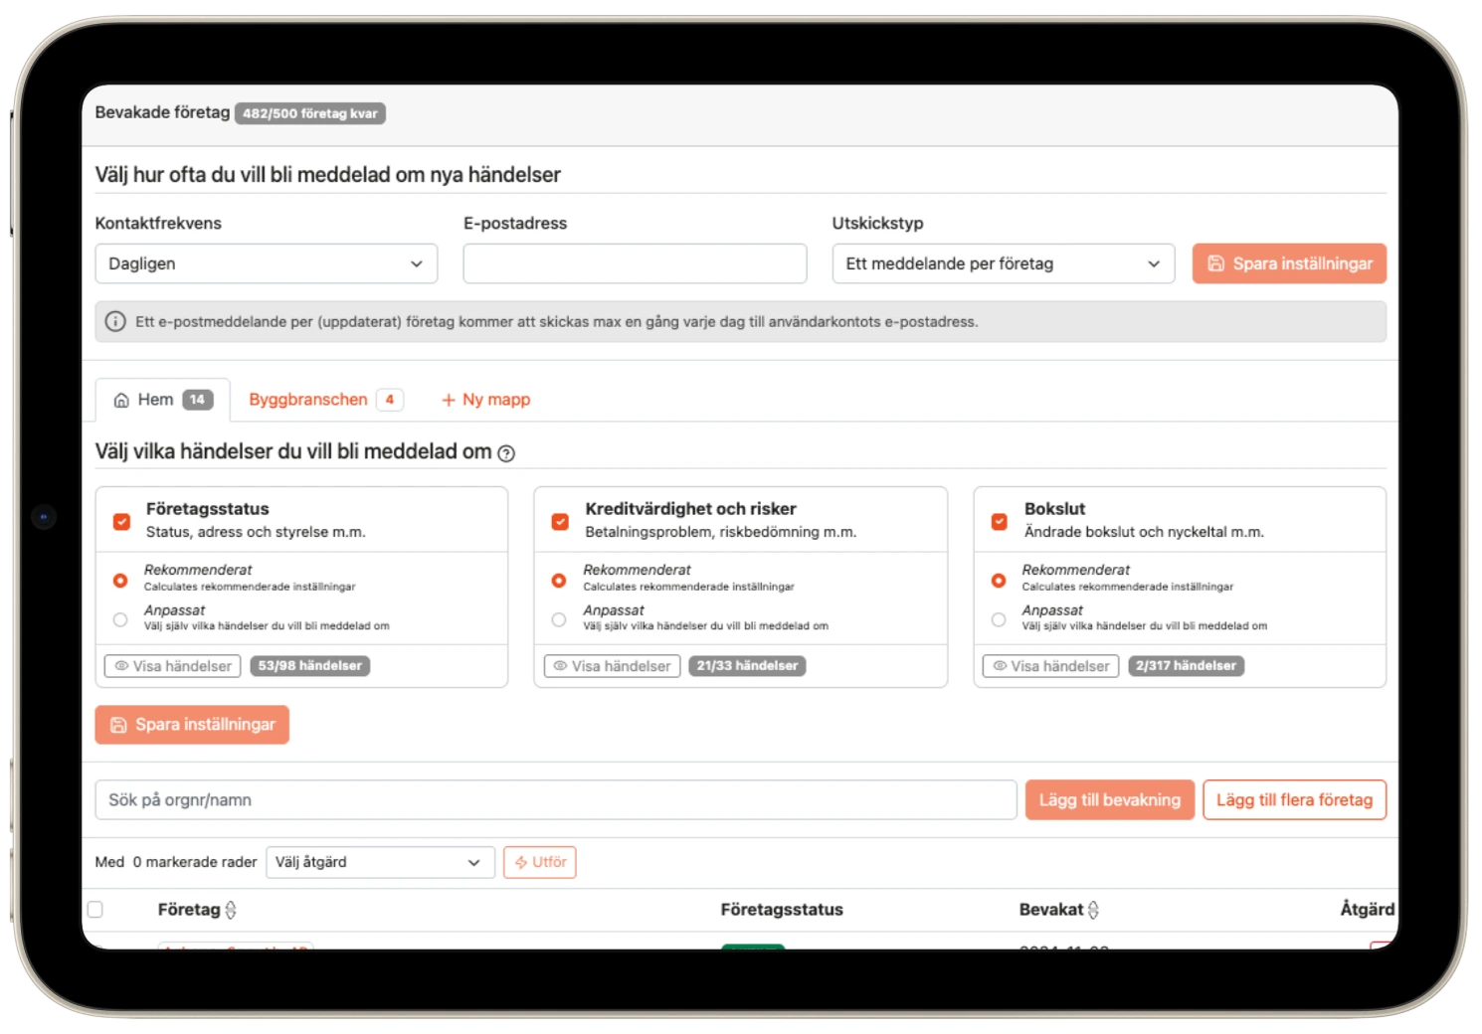Create a new folder with Ny mapp
Viewport: 1482px width, 1034px height.
(x=485, y=400)
